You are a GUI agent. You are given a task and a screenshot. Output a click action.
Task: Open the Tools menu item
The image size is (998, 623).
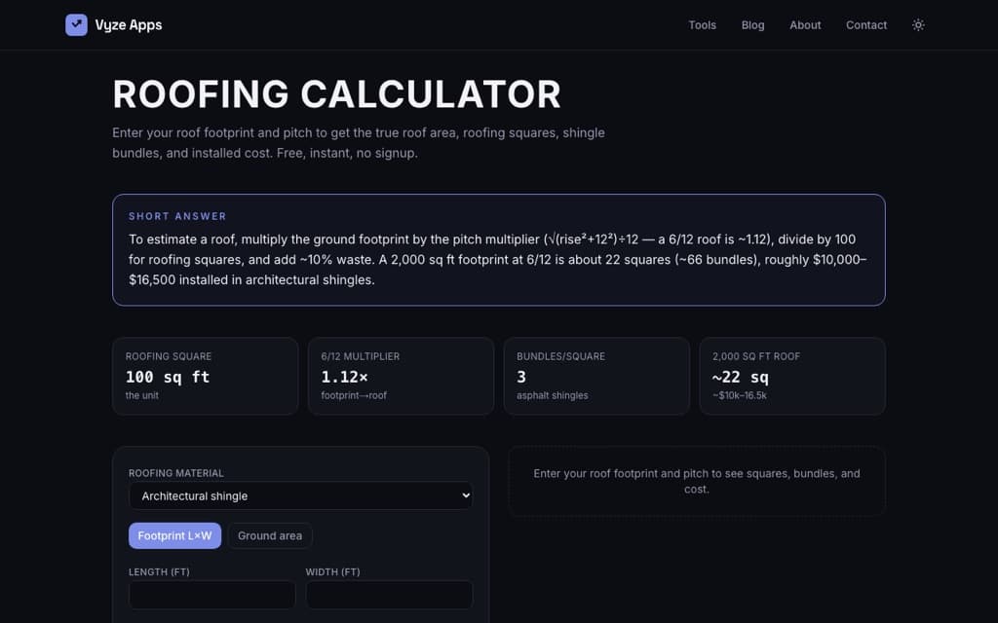(x=702, y=24)
